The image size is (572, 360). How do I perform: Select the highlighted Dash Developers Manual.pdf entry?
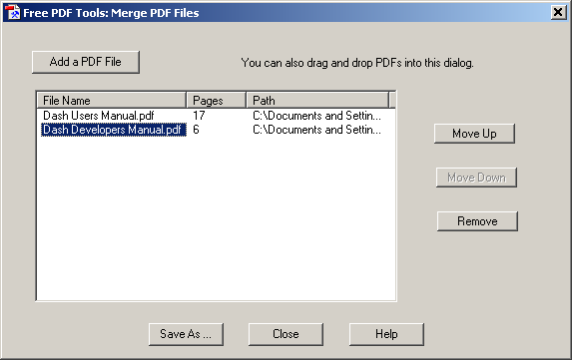pos(114,130)
